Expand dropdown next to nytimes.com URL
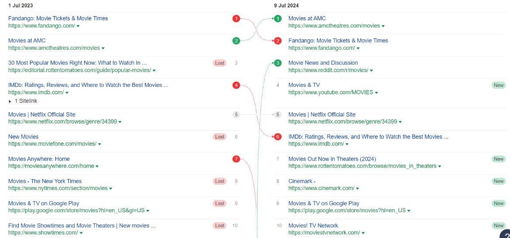This screenshot has height=238, width=510. [110, 189]
